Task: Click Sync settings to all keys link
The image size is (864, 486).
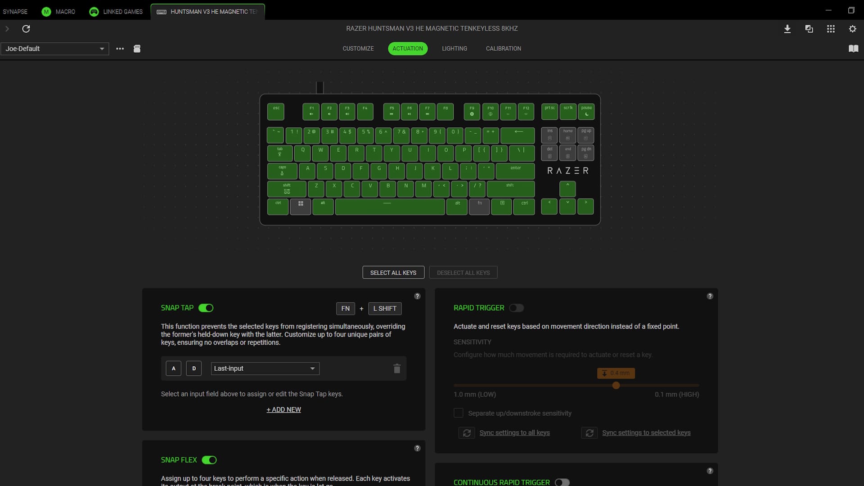Action: click(514, 433)
